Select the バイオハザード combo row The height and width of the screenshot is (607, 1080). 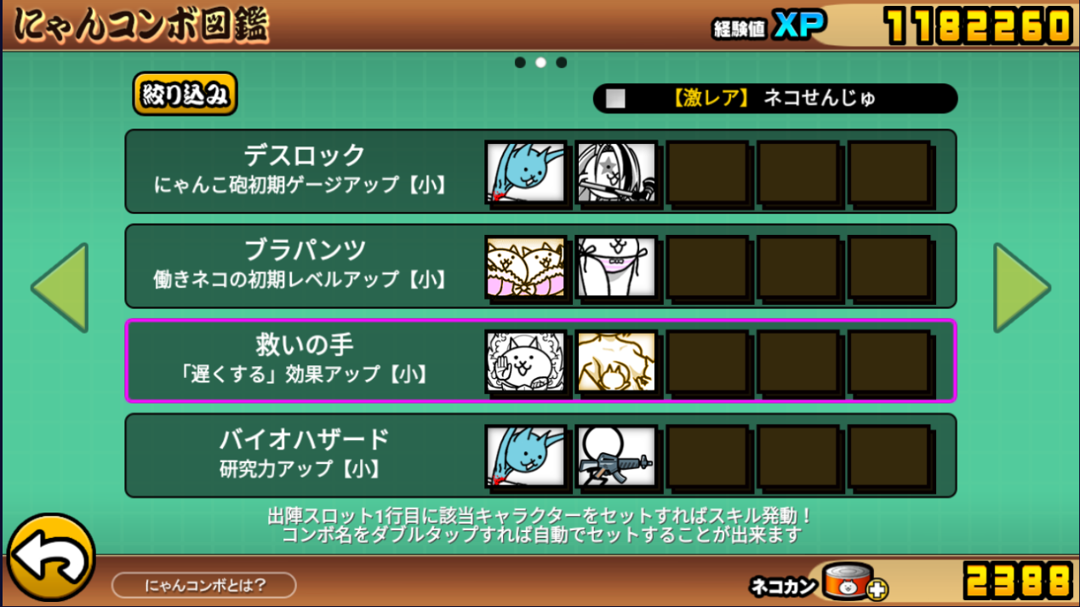tap(540, 455)
